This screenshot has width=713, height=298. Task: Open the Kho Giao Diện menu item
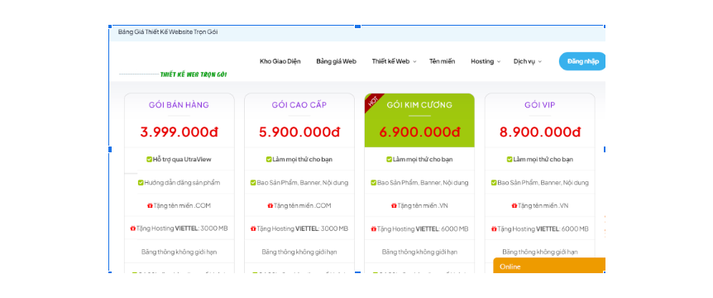(280, 61)
